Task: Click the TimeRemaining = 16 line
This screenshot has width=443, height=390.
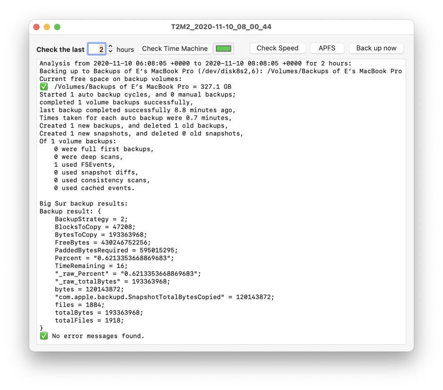Action: coord(91,266)
